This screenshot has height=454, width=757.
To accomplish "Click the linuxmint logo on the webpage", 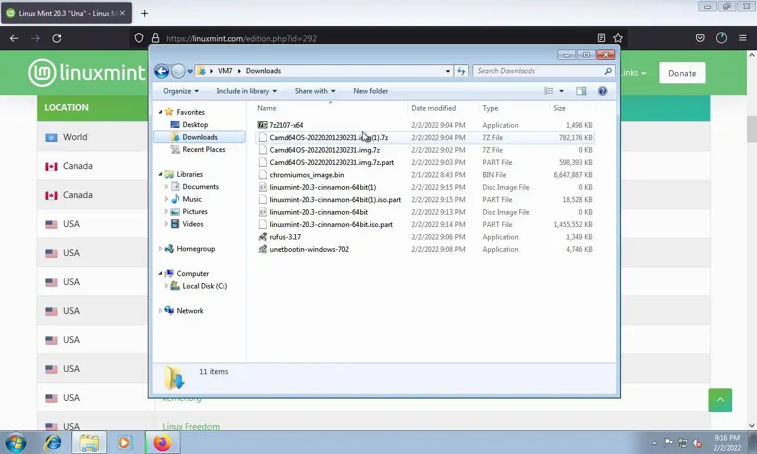I will (86, 73).
